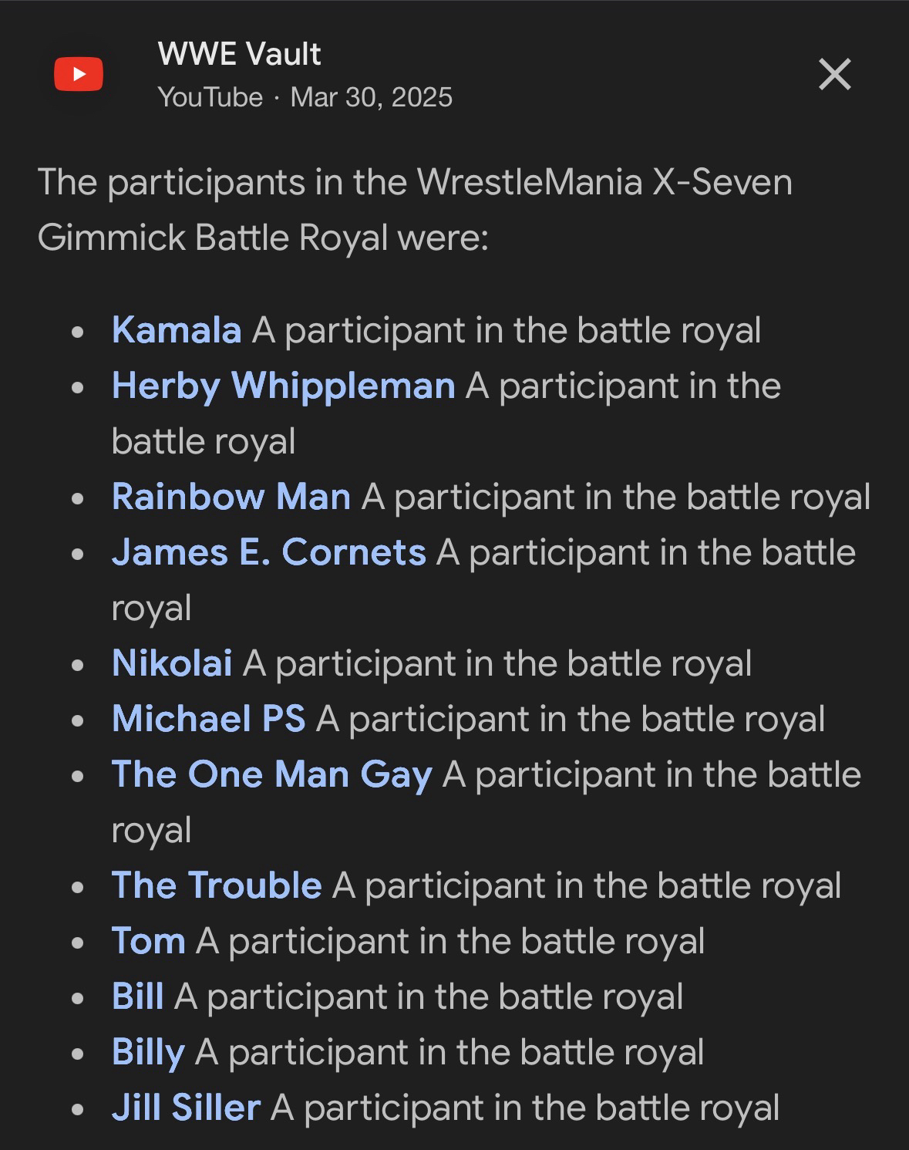
Task: Click the YouTube · Mar 30, 2025 source line
Action: tap(305, 97)
